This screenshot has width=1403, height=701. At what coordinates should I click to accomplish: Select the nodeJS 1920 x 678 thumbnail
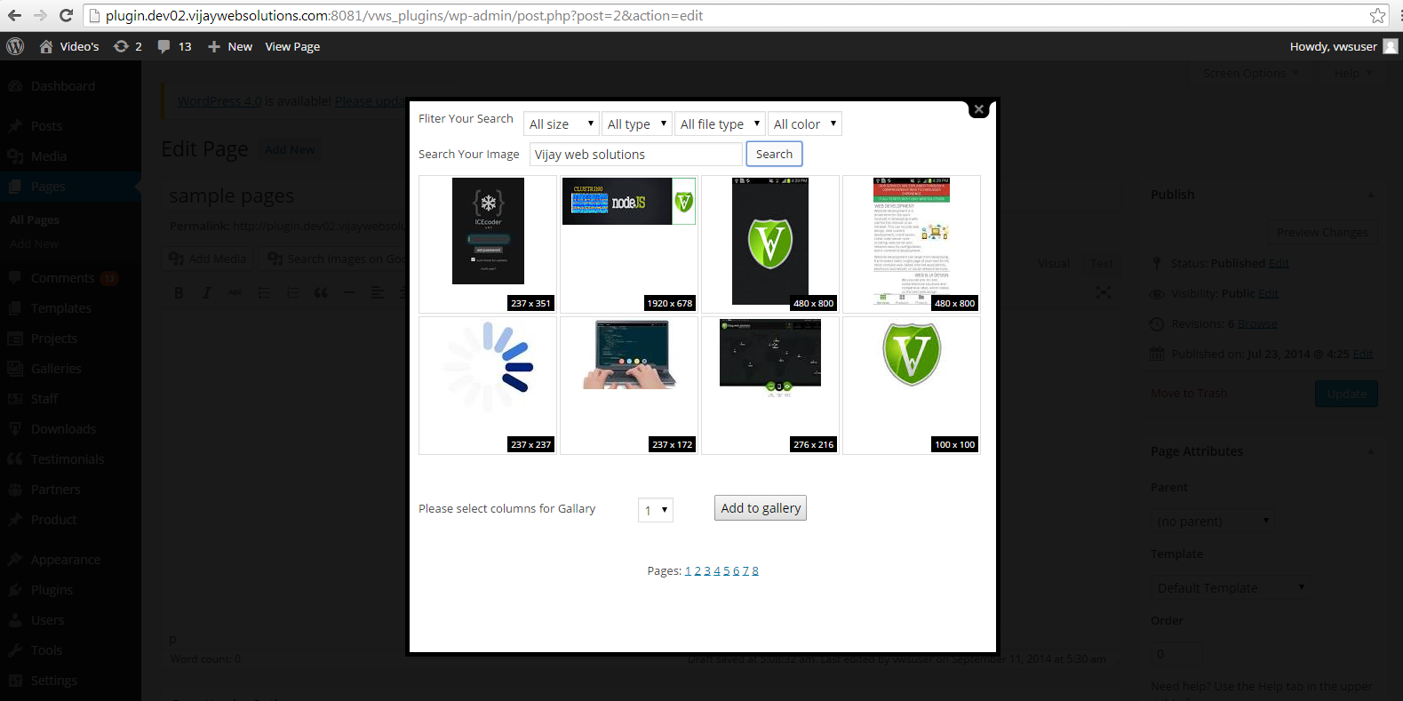pyautogui.click(x=629, y=244)
